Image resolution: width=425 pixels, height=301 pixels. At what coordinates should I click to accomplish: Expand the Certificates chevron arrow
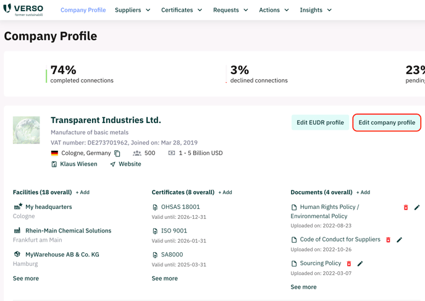200,10
